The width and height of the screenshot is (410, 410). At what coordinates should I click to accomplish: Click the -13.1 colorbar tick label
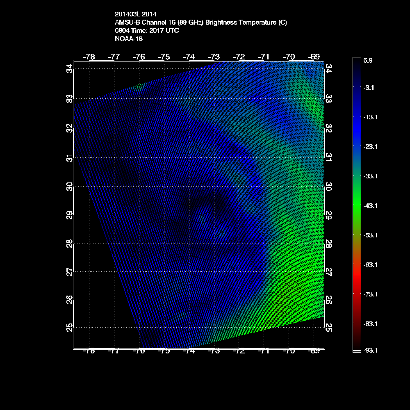pyautogui.click(x=370, y=117)
